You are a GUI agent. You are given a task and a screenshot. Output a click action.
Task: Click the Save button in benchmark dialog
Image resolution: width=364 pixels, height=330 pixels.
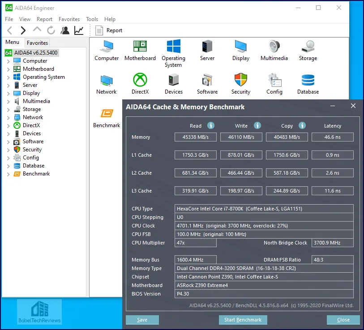(x=142, y=320)
